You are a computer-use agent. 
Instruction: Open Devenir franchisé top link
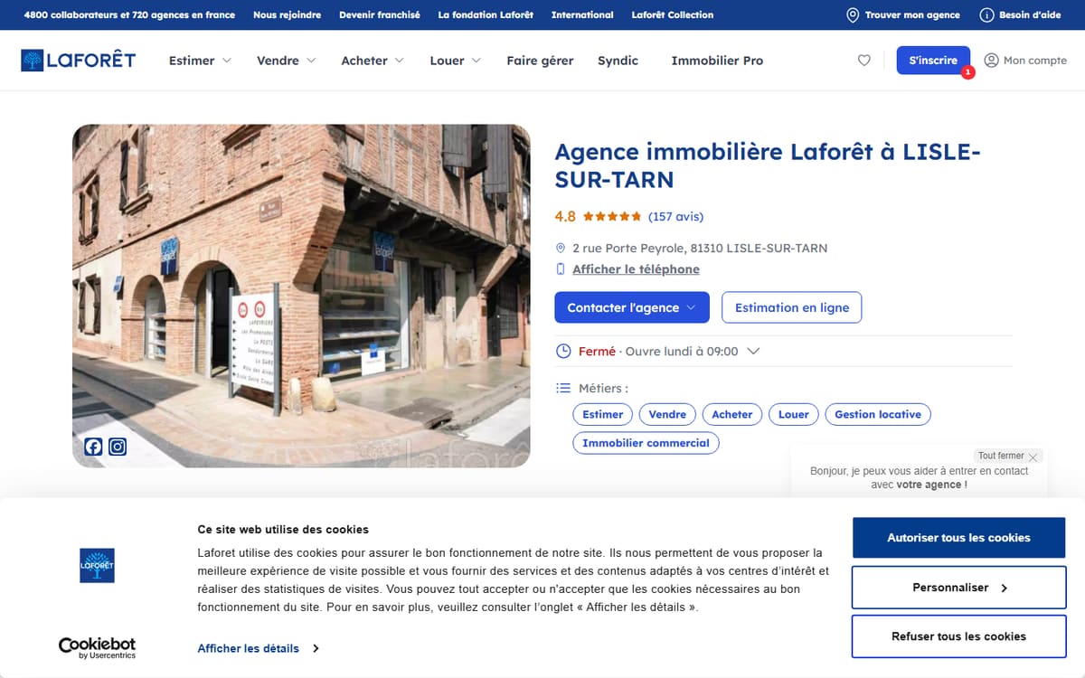coord(380,15)
